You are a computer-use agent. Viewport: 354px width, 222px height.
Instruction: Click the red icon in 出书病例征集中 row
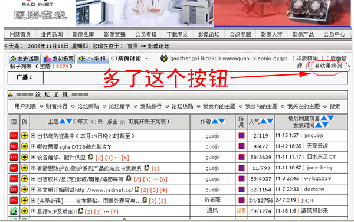pyautogui.click(x=14, y=136)
